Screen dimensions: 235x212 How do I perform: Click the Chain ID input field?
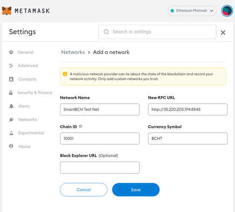100,138
